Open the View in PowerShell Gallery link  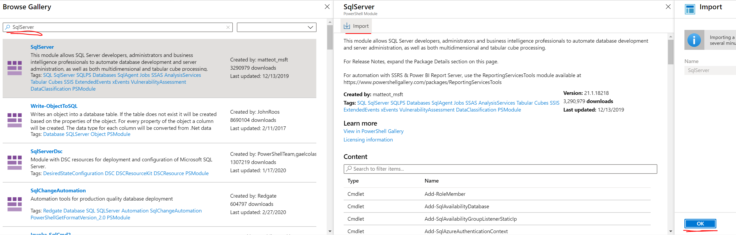point(373,131)
